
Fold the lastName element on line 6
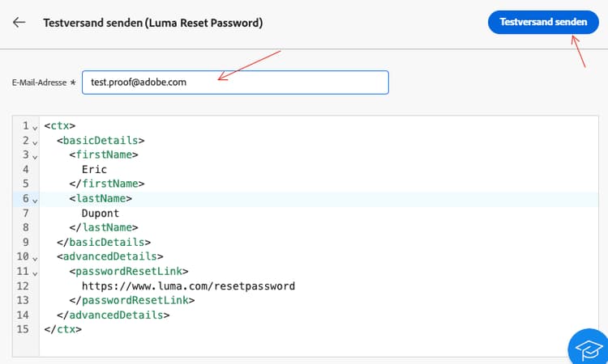35,199
